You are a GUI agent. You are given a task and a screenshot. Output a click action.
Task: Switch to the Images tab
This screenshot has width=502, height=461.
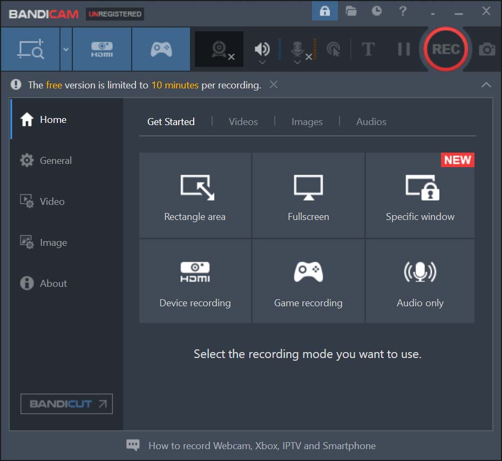click(x=307, y=122)
